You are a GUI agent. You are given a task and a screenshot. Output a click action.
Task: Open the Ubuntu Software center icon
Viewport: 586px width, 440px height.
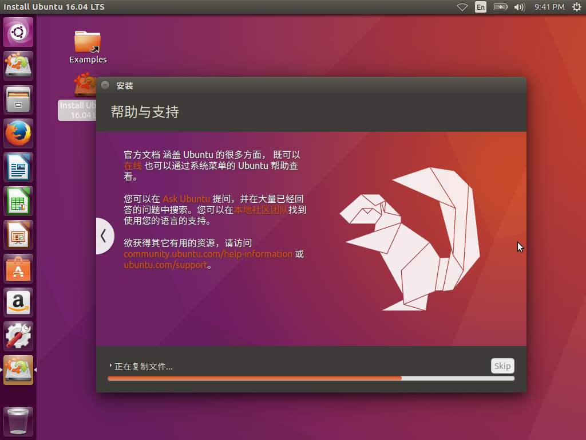pyautogui.click(x=18, y=269)
